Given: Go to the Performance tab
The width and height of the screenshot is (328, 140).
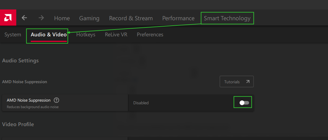Looking at the screenshot, I should point(178,18).
